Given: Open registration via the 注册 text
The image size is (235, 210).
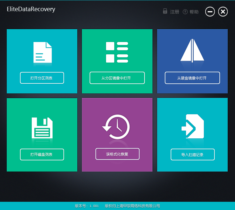Looking at the screenshot, I should (174, 12).
